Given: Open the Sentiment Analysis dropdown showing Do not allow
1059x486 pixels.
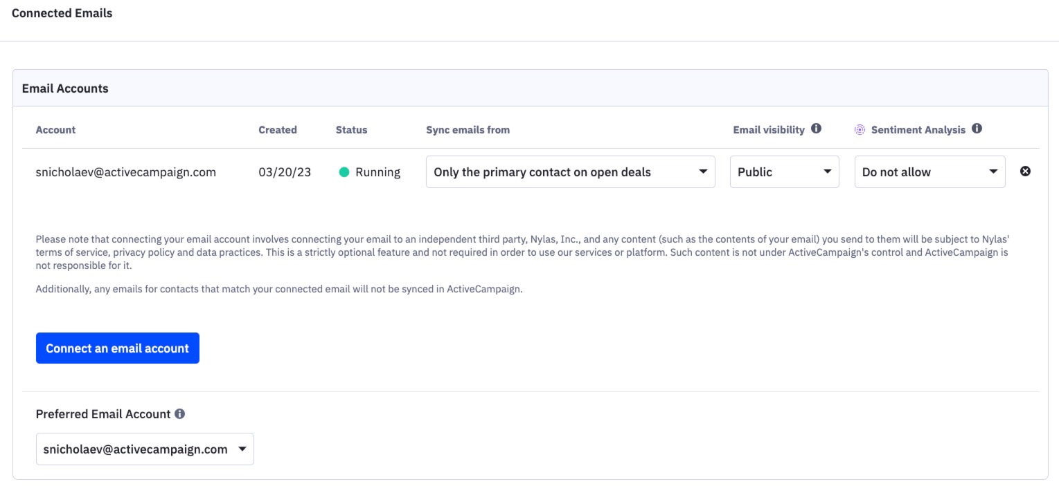Looking at the screenshot, I should coord(929,171).
